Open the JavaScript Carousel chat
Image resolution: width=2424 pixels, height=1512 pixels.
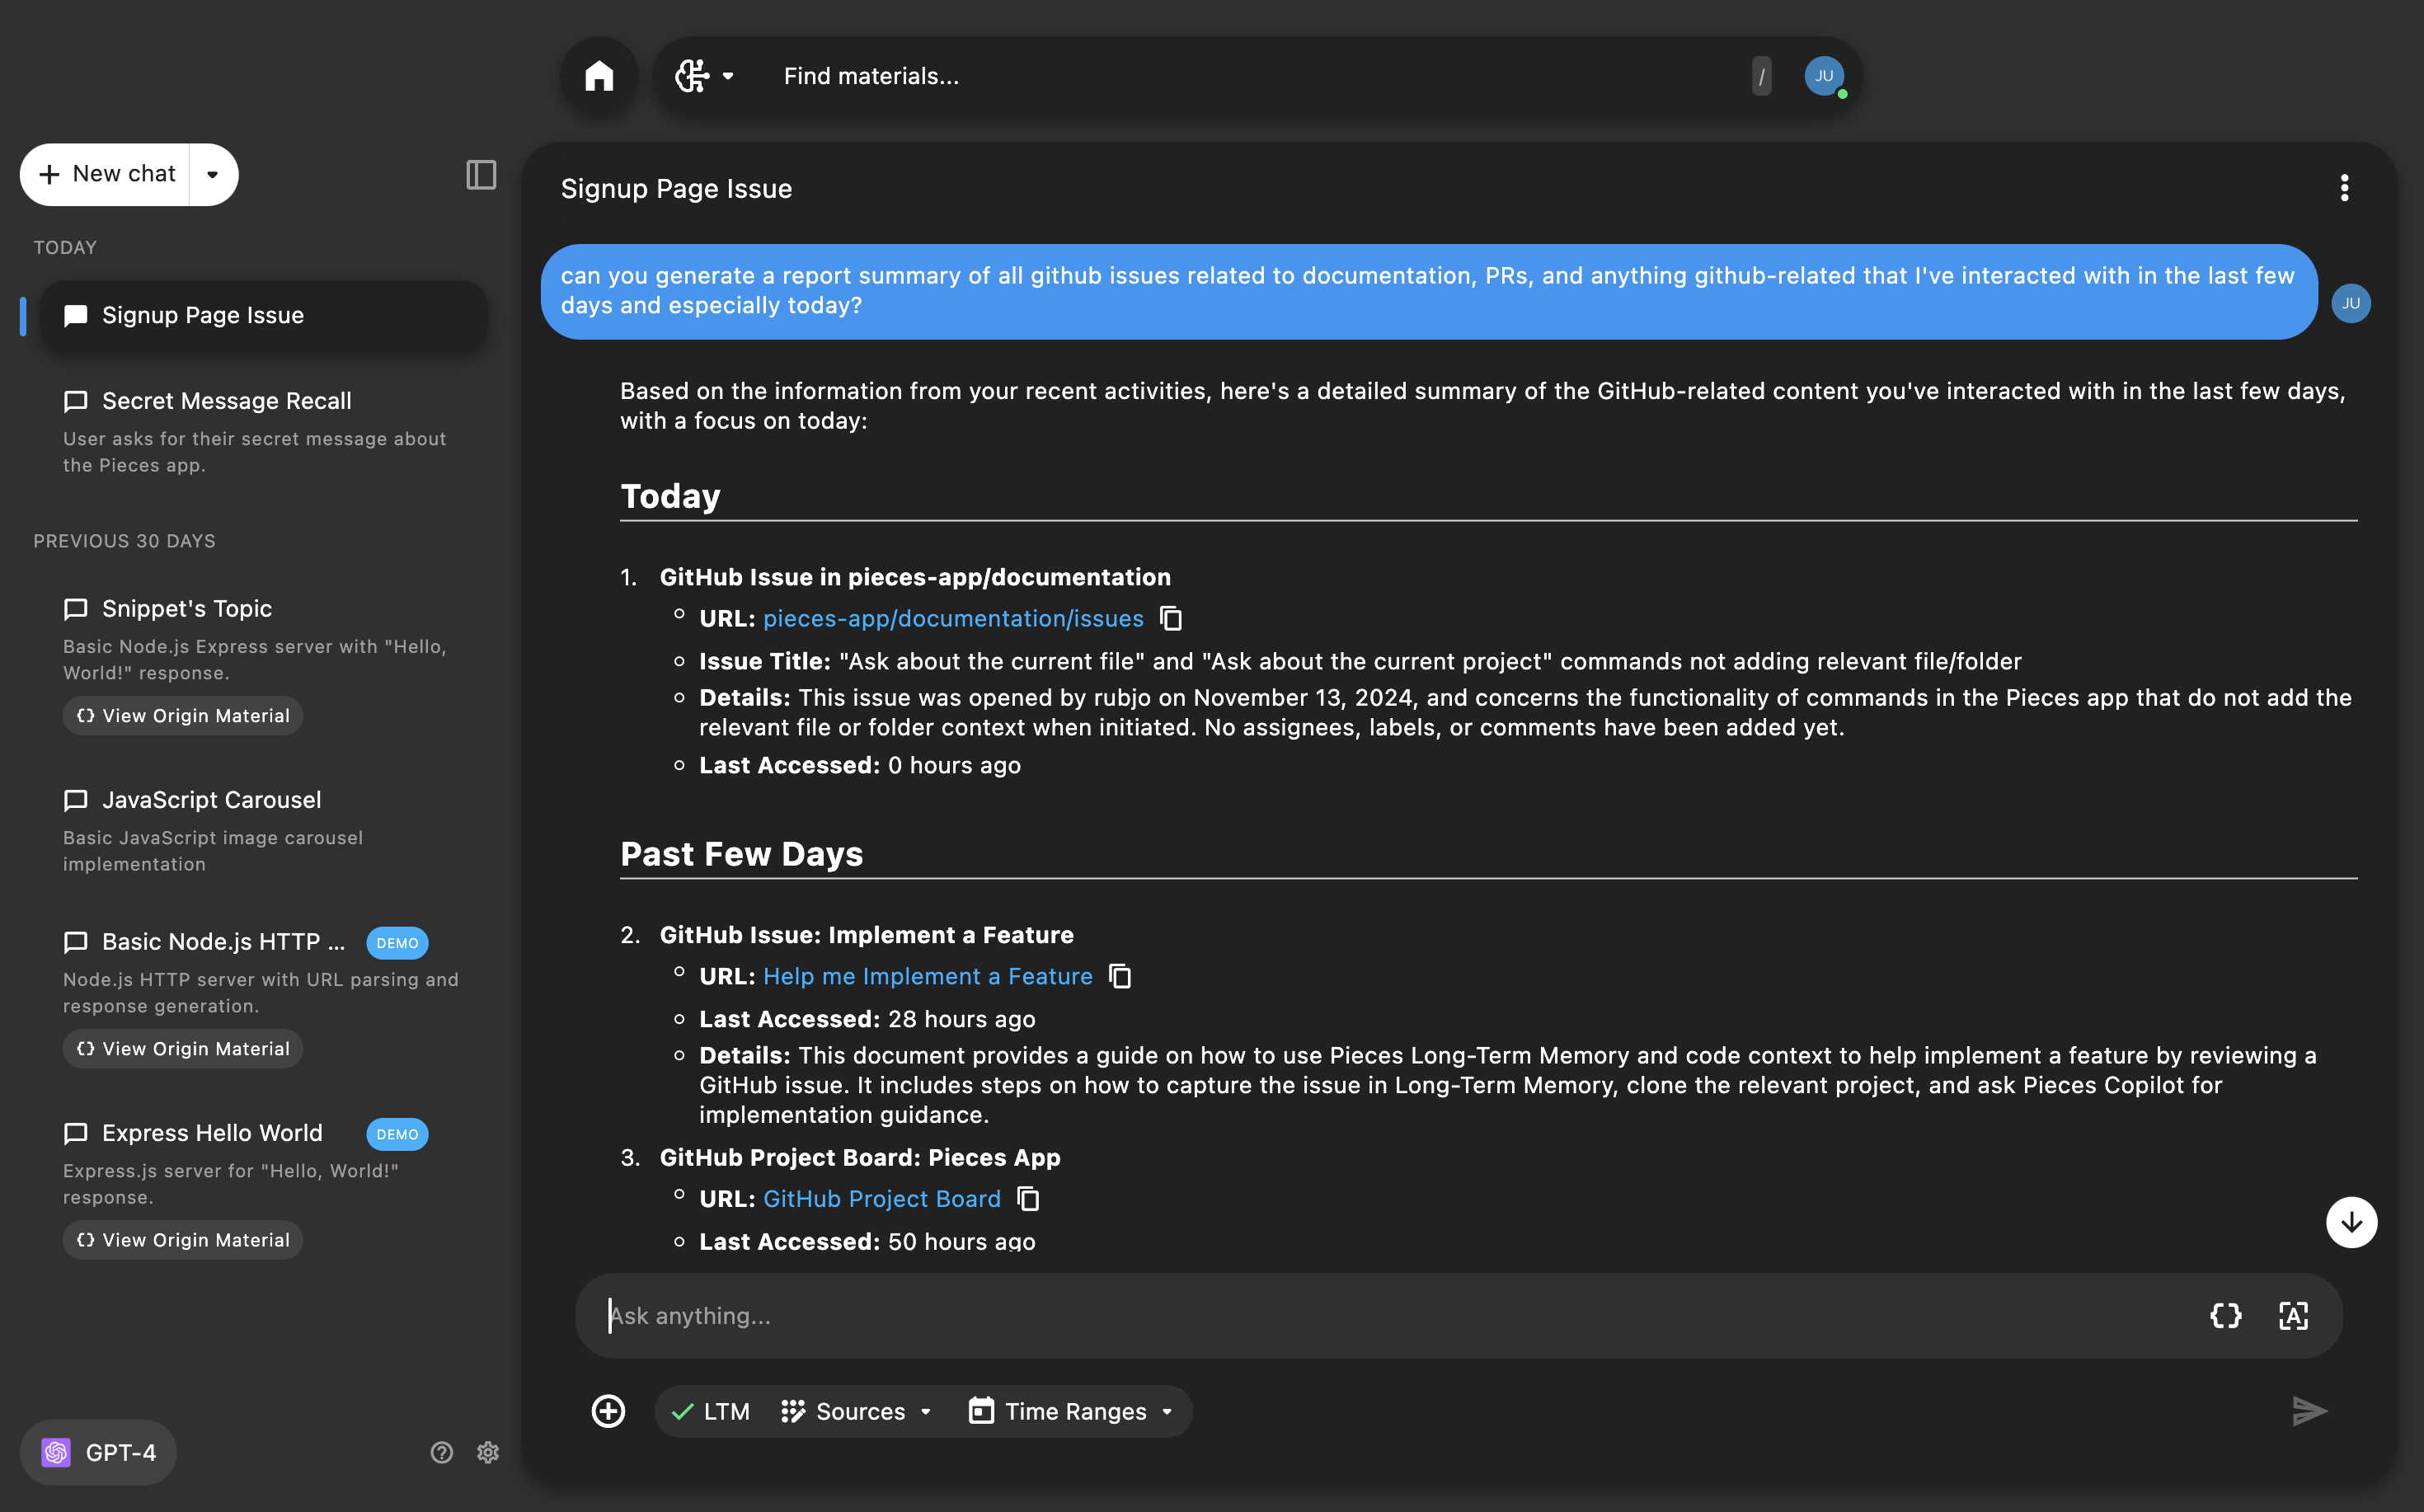[264, 831]
